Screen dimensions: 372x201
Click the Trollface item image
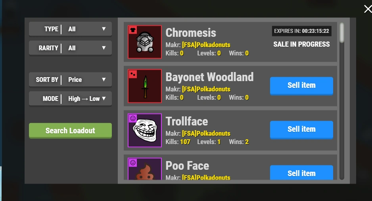click(145, 131)
